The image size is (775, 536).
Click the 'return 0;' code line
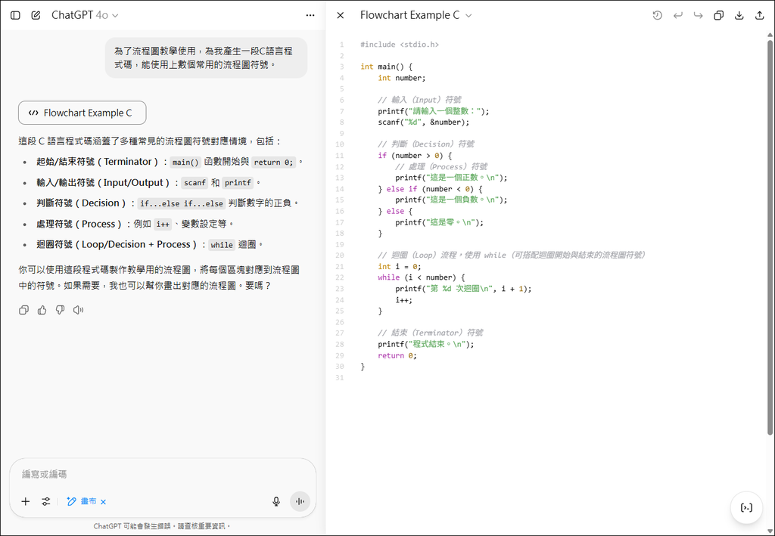[x=397, y=355]
